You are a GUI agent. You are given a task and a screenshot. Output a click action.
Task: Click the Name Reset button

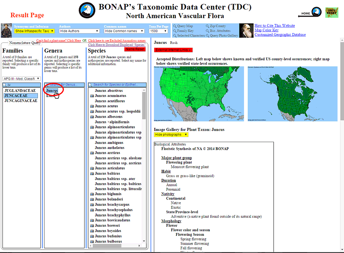[x=135, y=49]
